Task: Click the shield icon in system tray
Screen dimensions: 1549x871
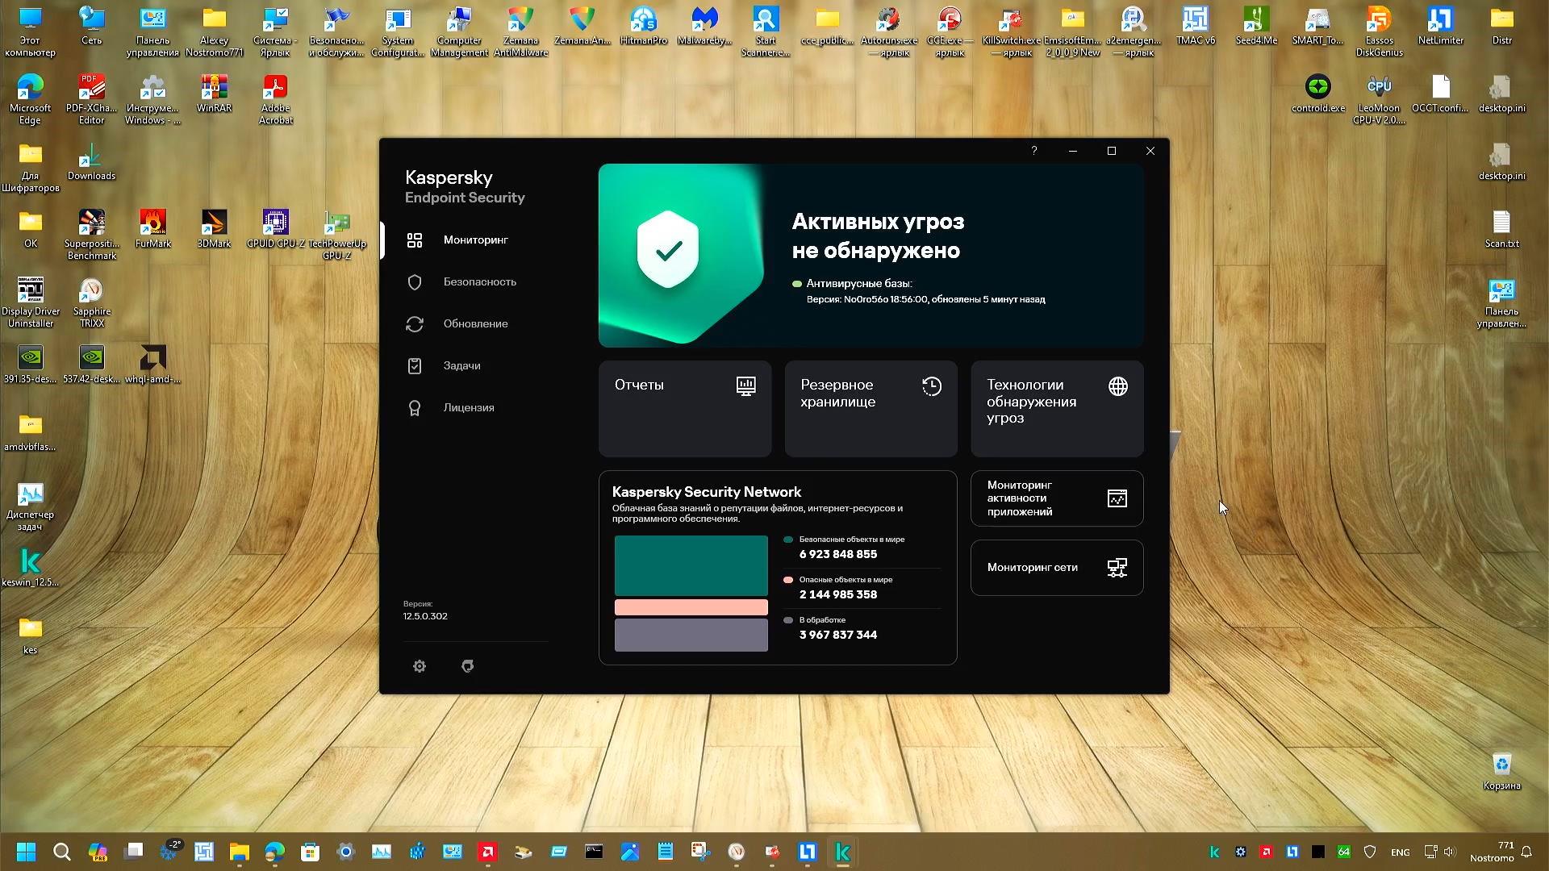Action: [1370, 852]
